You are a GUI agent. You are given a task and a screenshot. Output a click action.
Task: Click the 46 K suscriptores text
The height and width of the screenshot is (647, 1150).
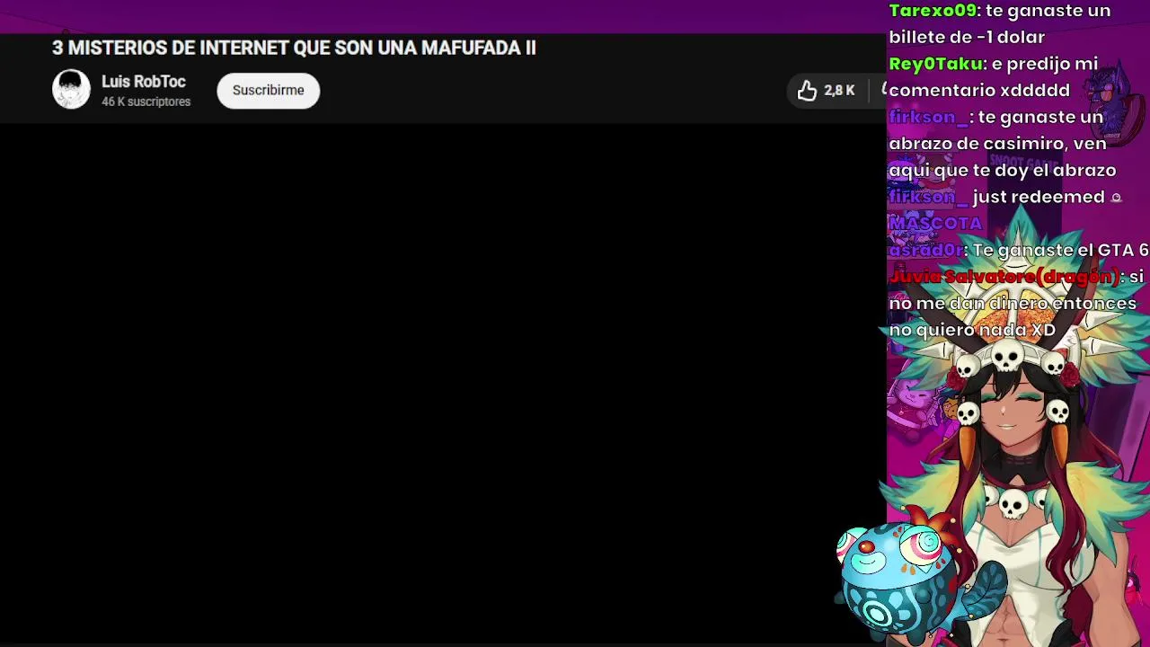point(146,102)
